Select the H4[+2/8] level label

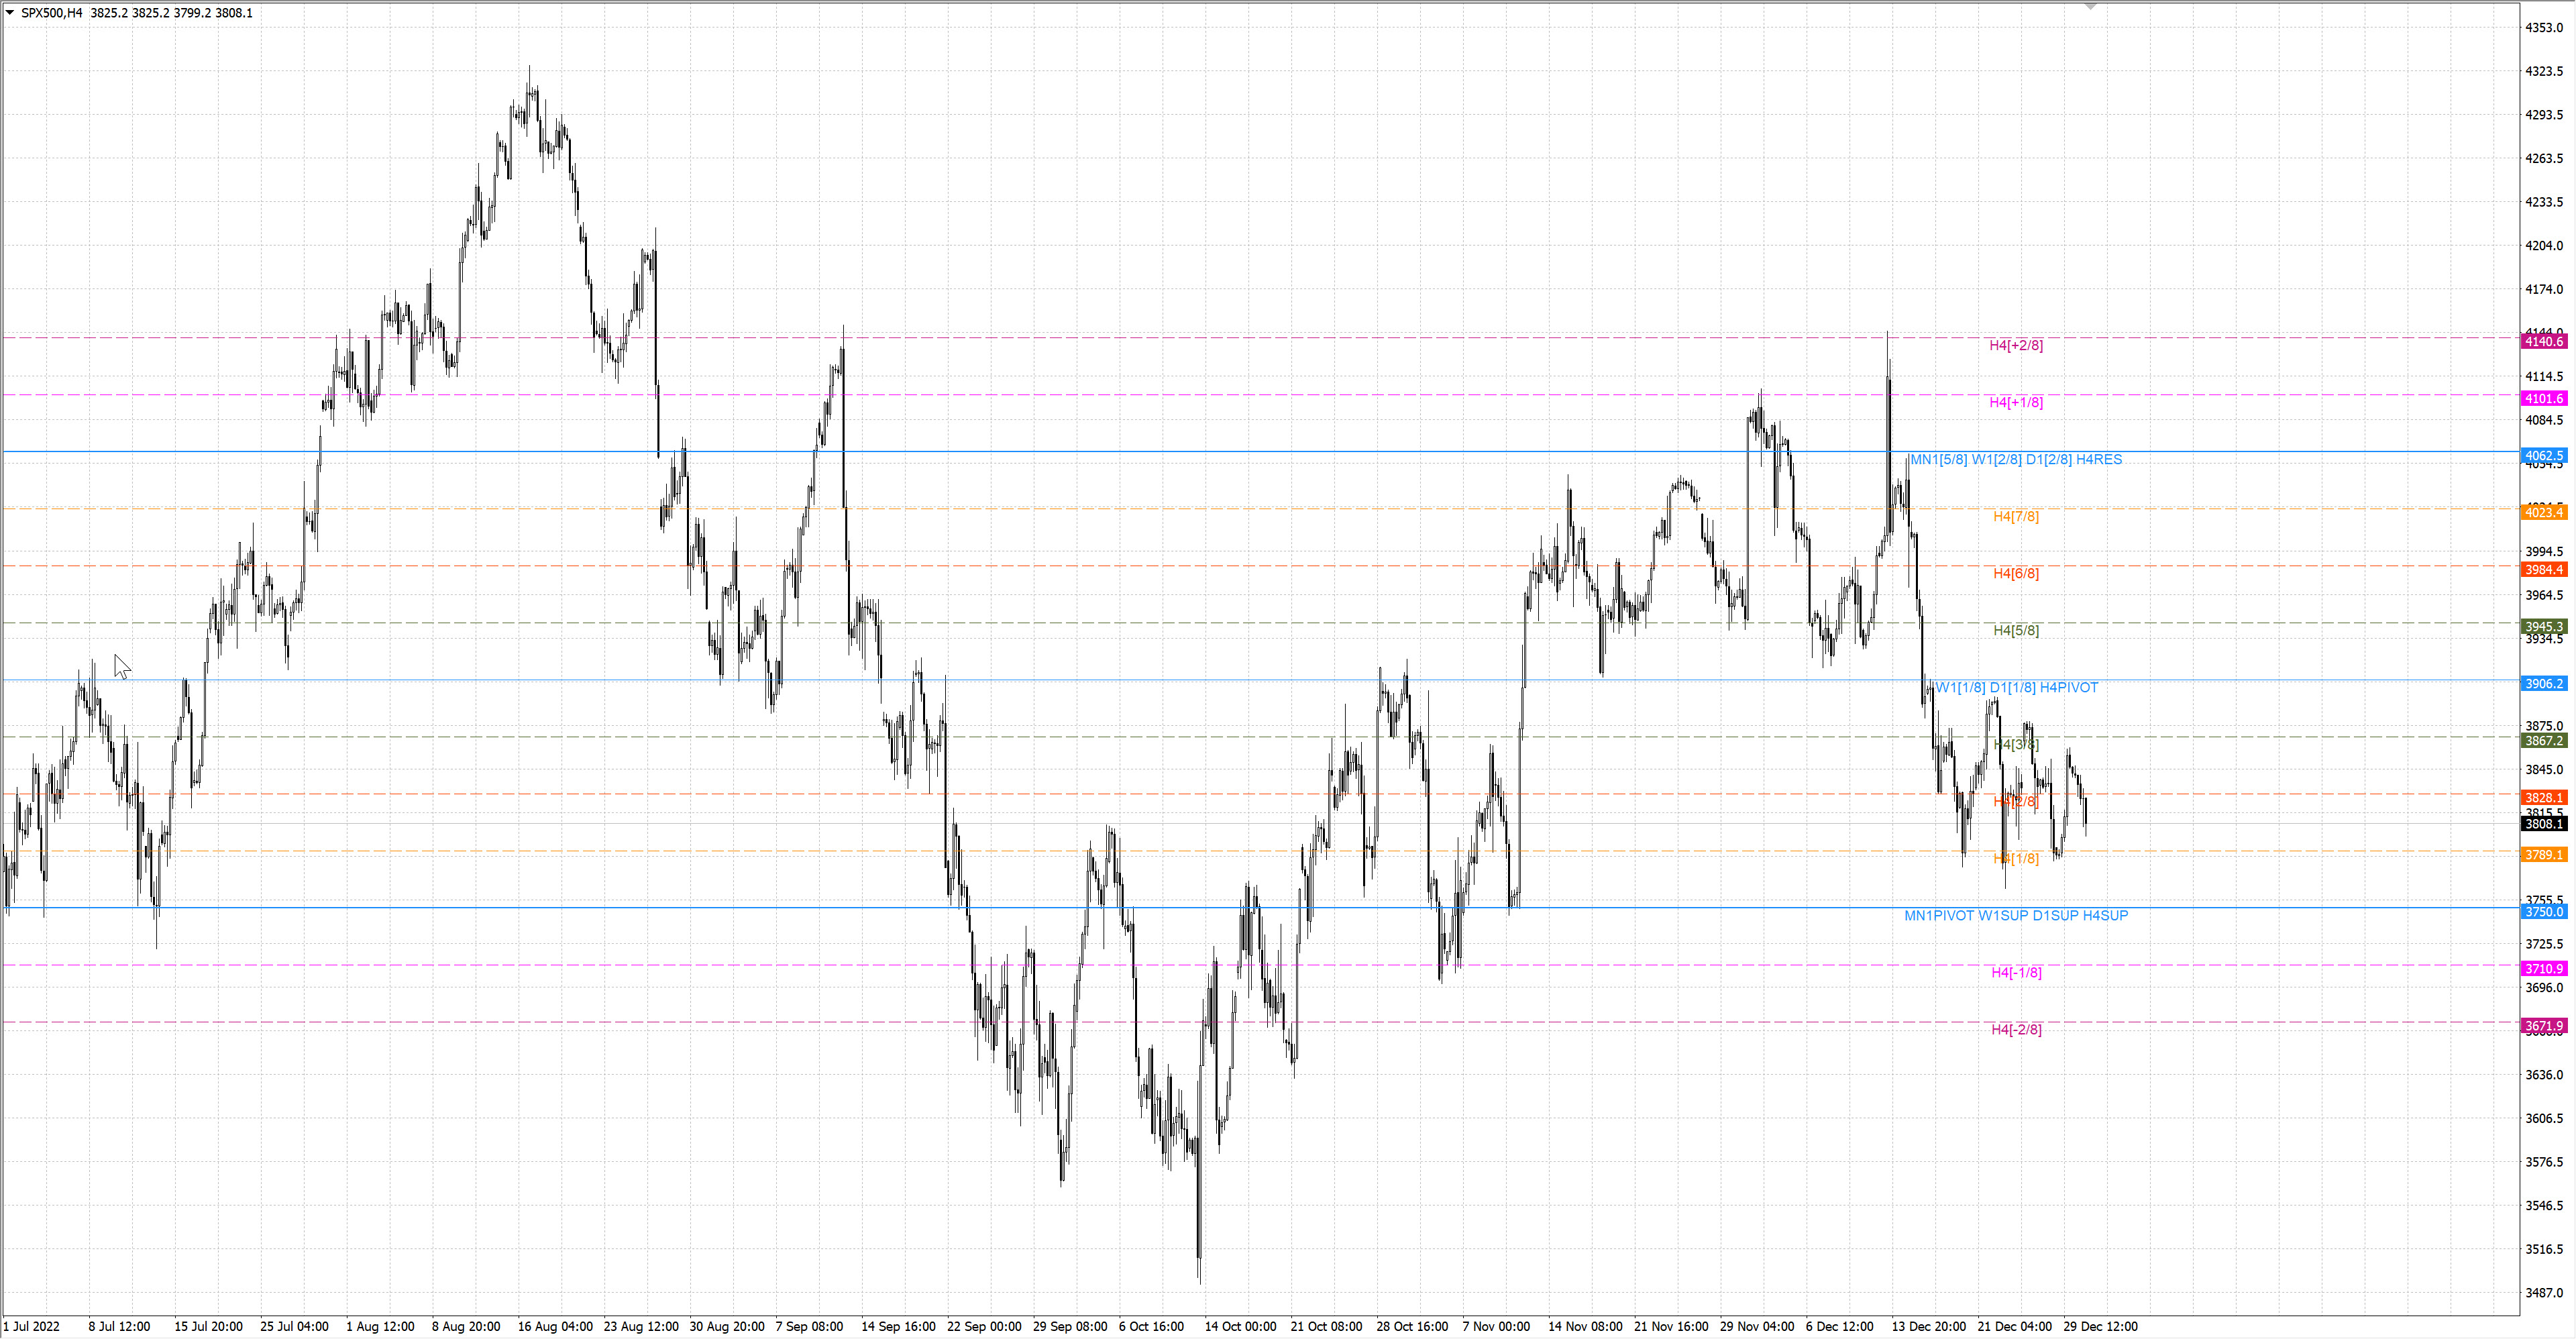click(x=2016, y=345)
